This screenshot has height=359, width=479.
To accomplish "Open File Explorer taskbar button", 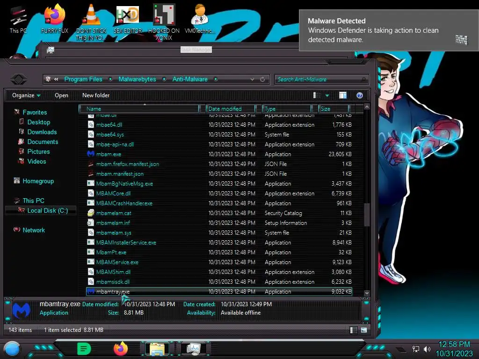I will point(157,349).
